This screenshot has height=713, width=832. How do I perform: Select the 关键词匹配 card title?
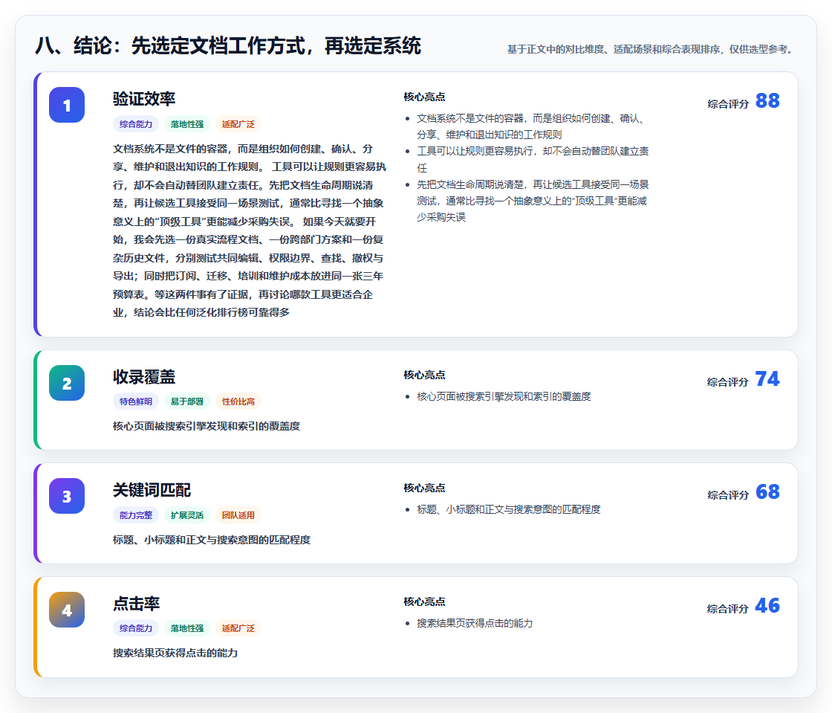pyautogui.click(x=152, y=490)
